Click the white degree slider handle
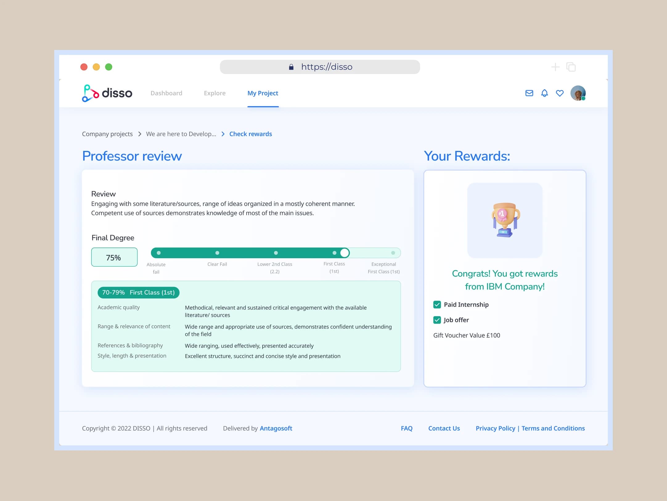Viewport: 667px width, 501px height. [345, 253]
